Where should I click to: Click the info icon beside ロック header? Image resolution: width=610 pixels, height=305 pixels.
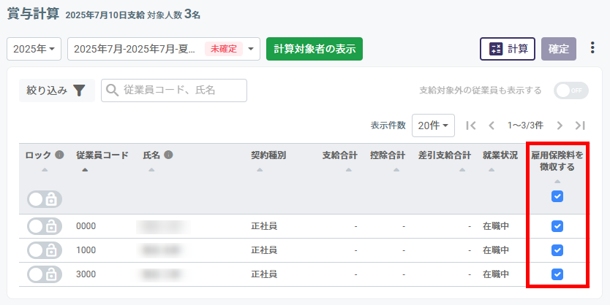(60, 155)
